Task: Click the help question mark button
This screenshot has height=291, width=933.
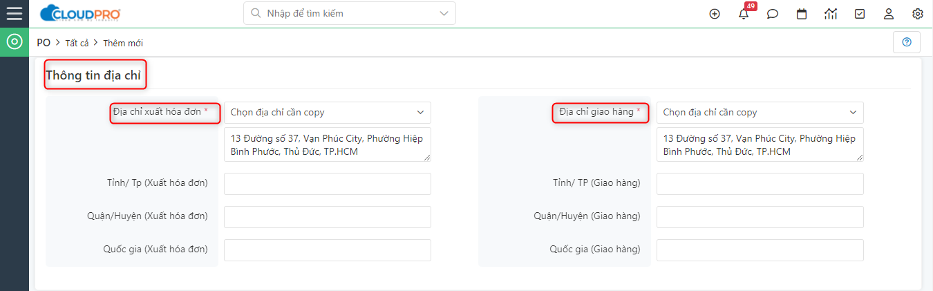Action: coord(907,42)
